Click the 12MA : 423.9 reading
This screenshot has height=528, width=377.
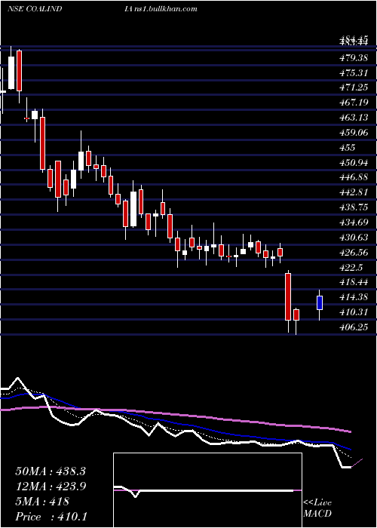click(51, 486)
